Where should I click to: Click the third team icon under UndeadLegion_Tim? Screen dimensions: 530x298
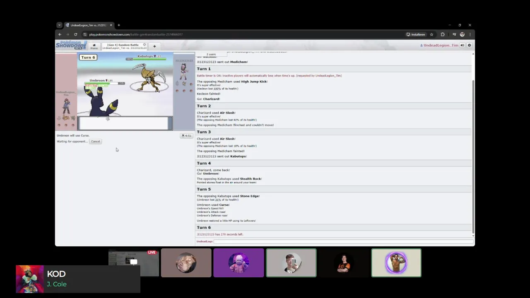point(73,118)
